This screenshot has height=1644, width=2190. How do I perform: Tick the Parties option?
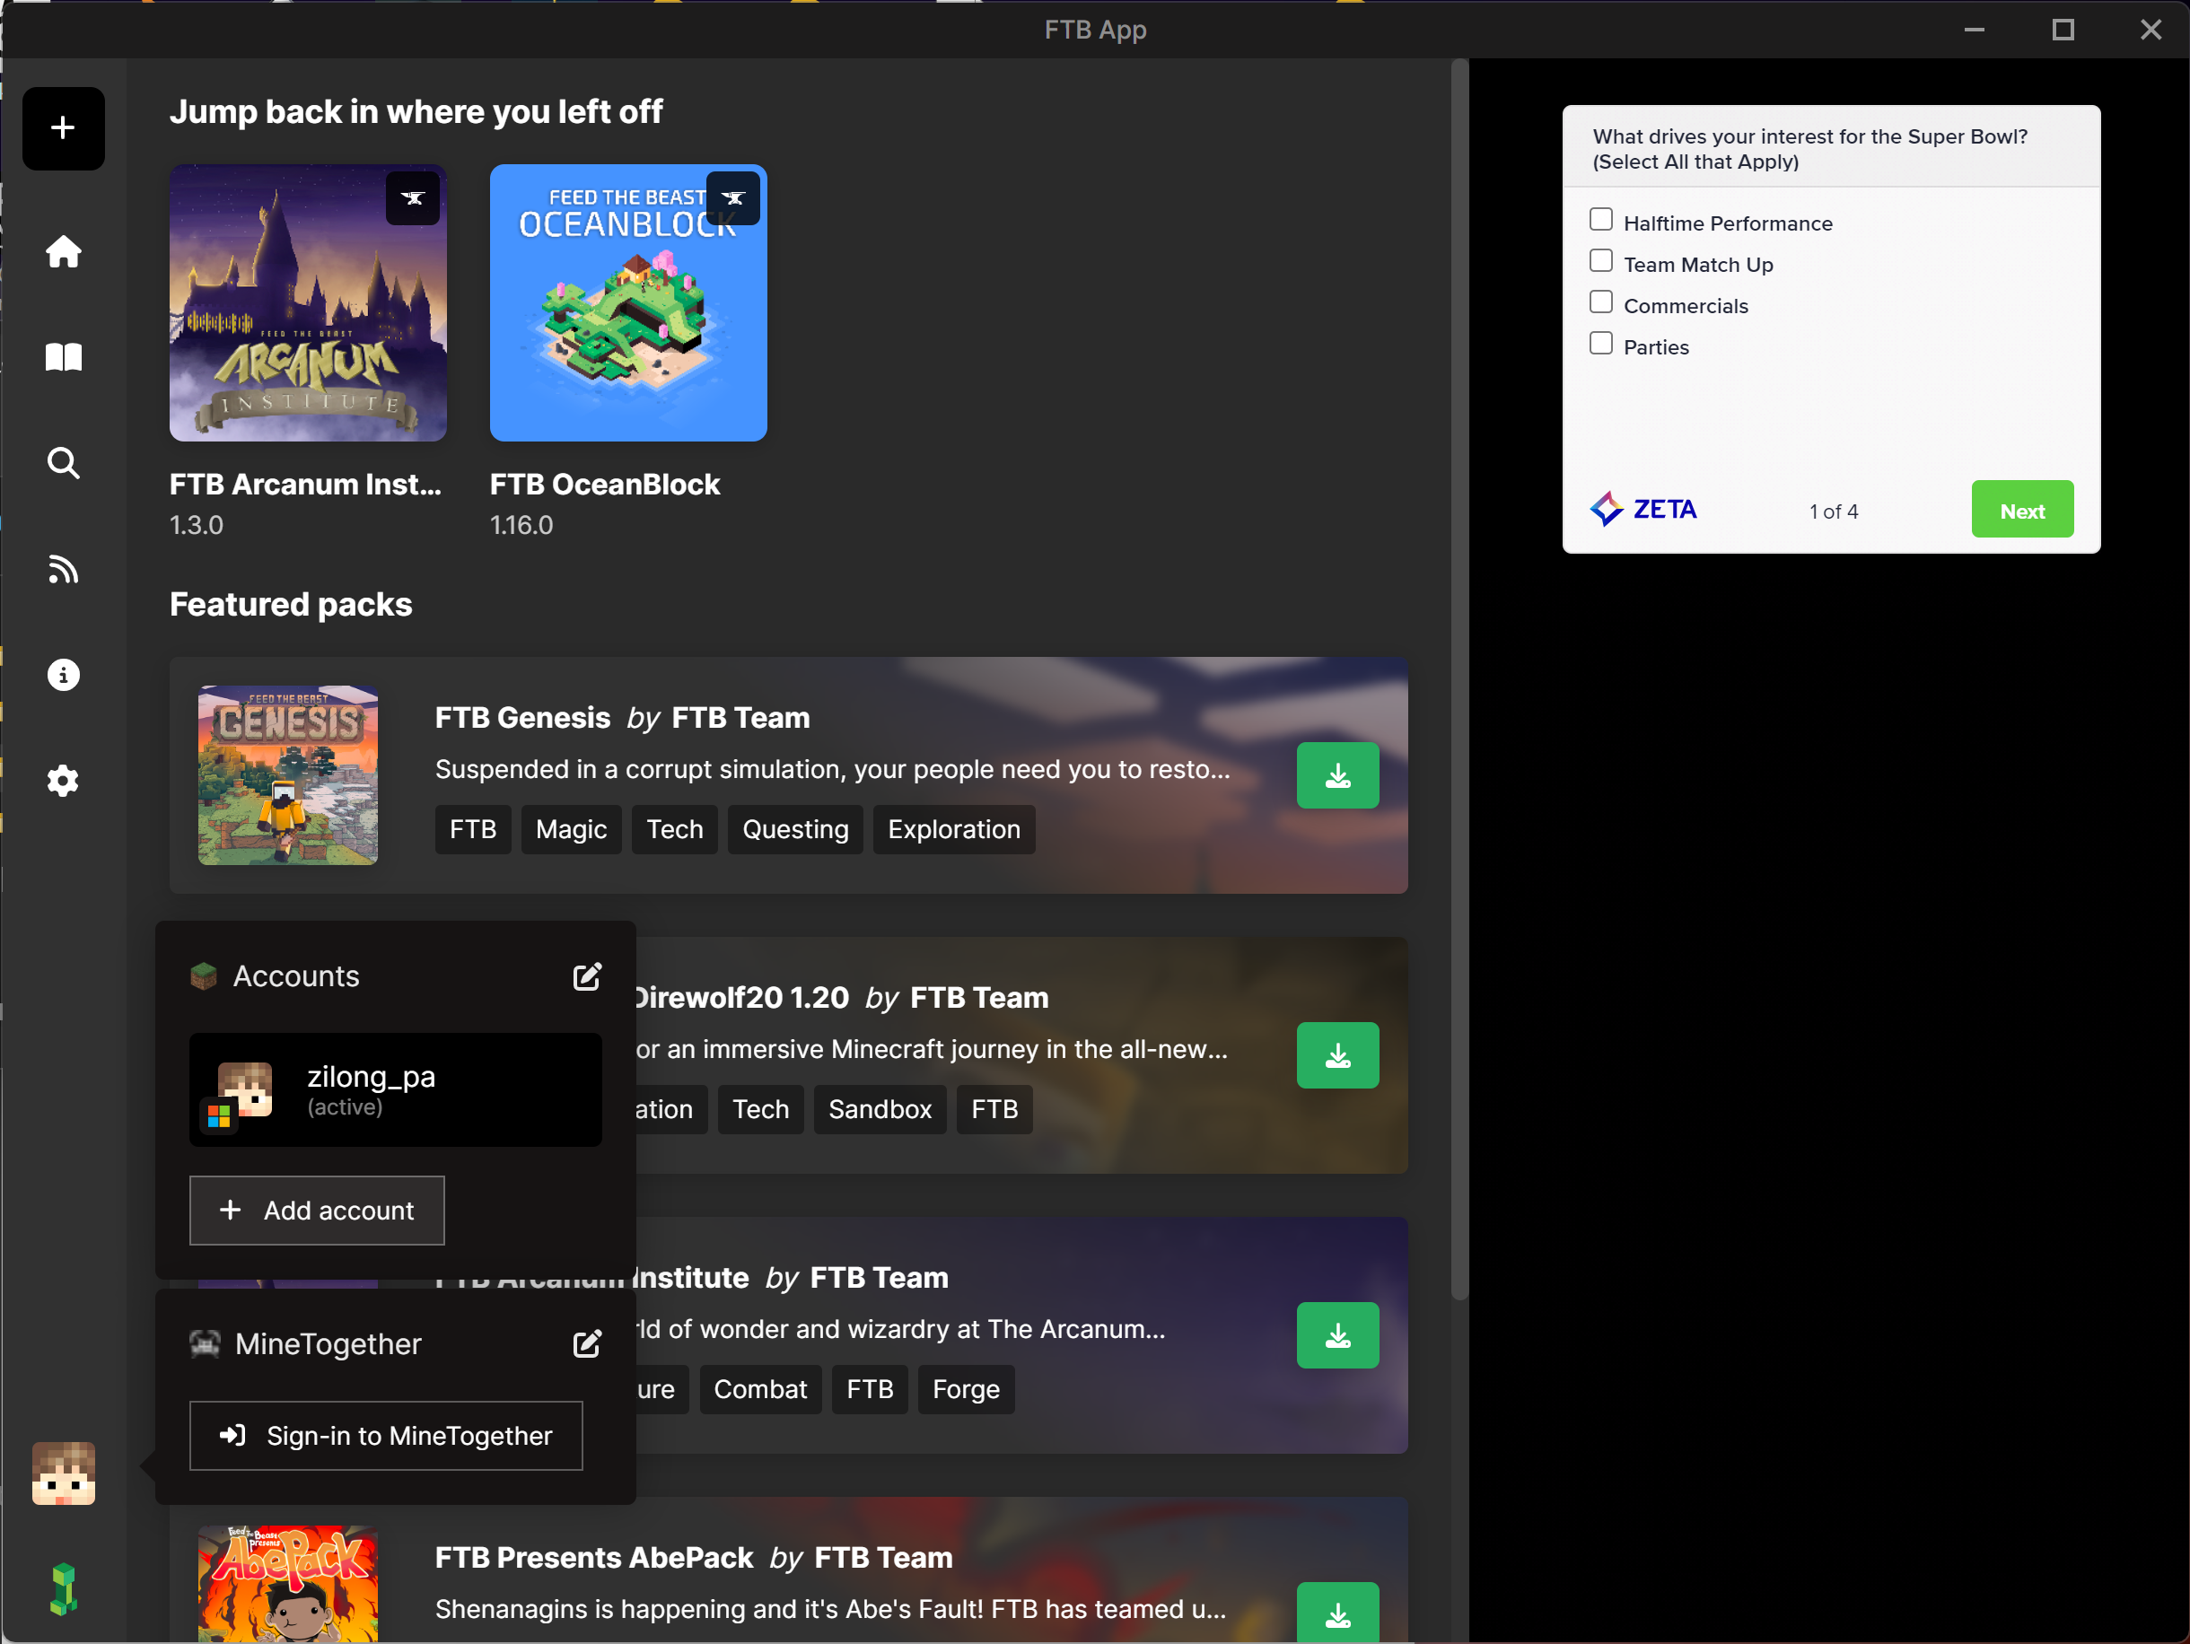tap(1601, 344)
